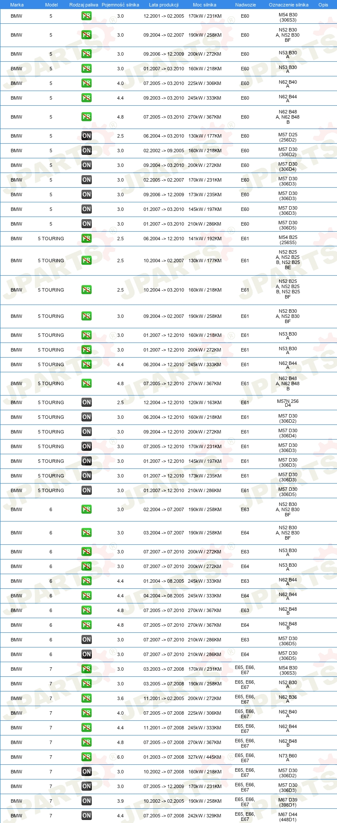Click PB fuel icon in BMW 5 4.0 engine row
This screenshot has height=823, width=337.
(x=86, y=83)
